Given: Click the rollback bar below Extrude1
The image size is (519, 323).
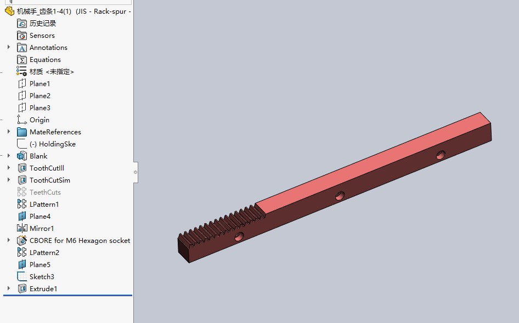Looking at the screenshot, I should (67, 295).
